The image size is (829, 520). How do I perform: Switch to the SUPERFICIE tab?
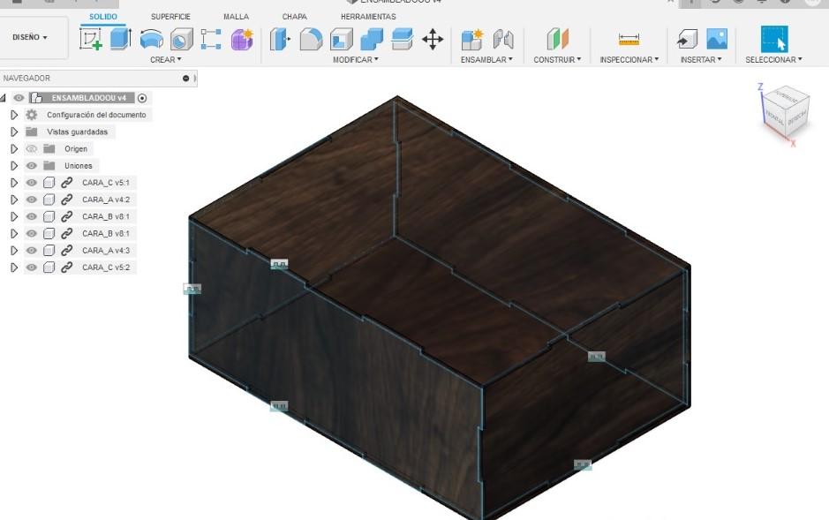[170, 17]
